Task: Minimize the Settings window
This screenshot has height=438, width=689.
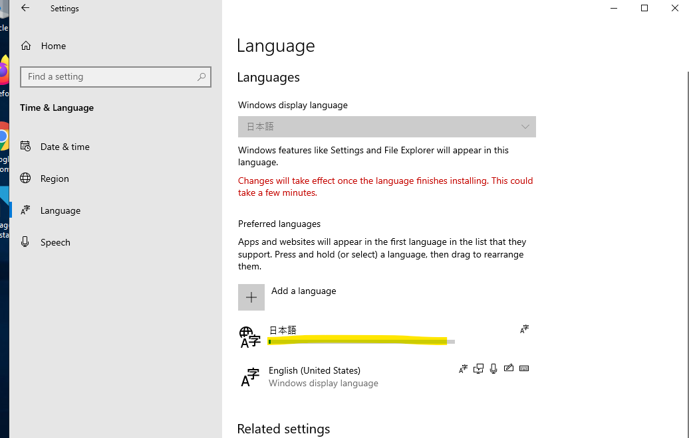Action: [614, 8]
